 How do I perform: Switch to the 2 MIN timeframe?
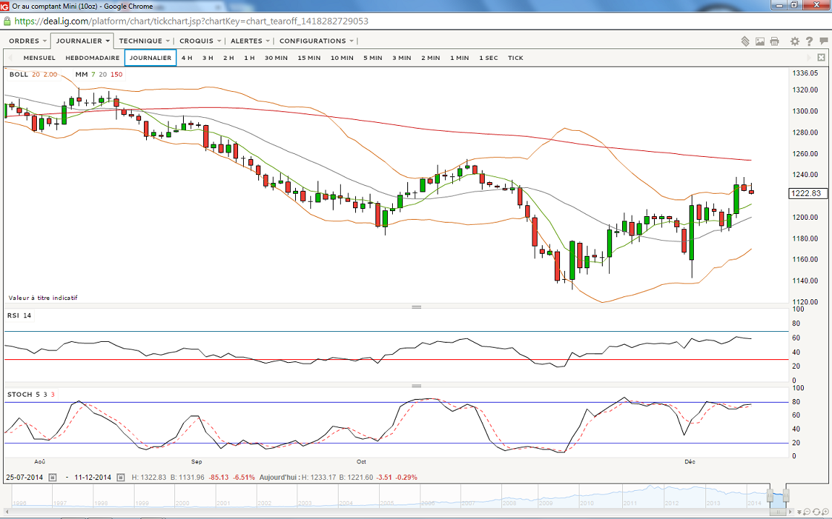[430, 58]
